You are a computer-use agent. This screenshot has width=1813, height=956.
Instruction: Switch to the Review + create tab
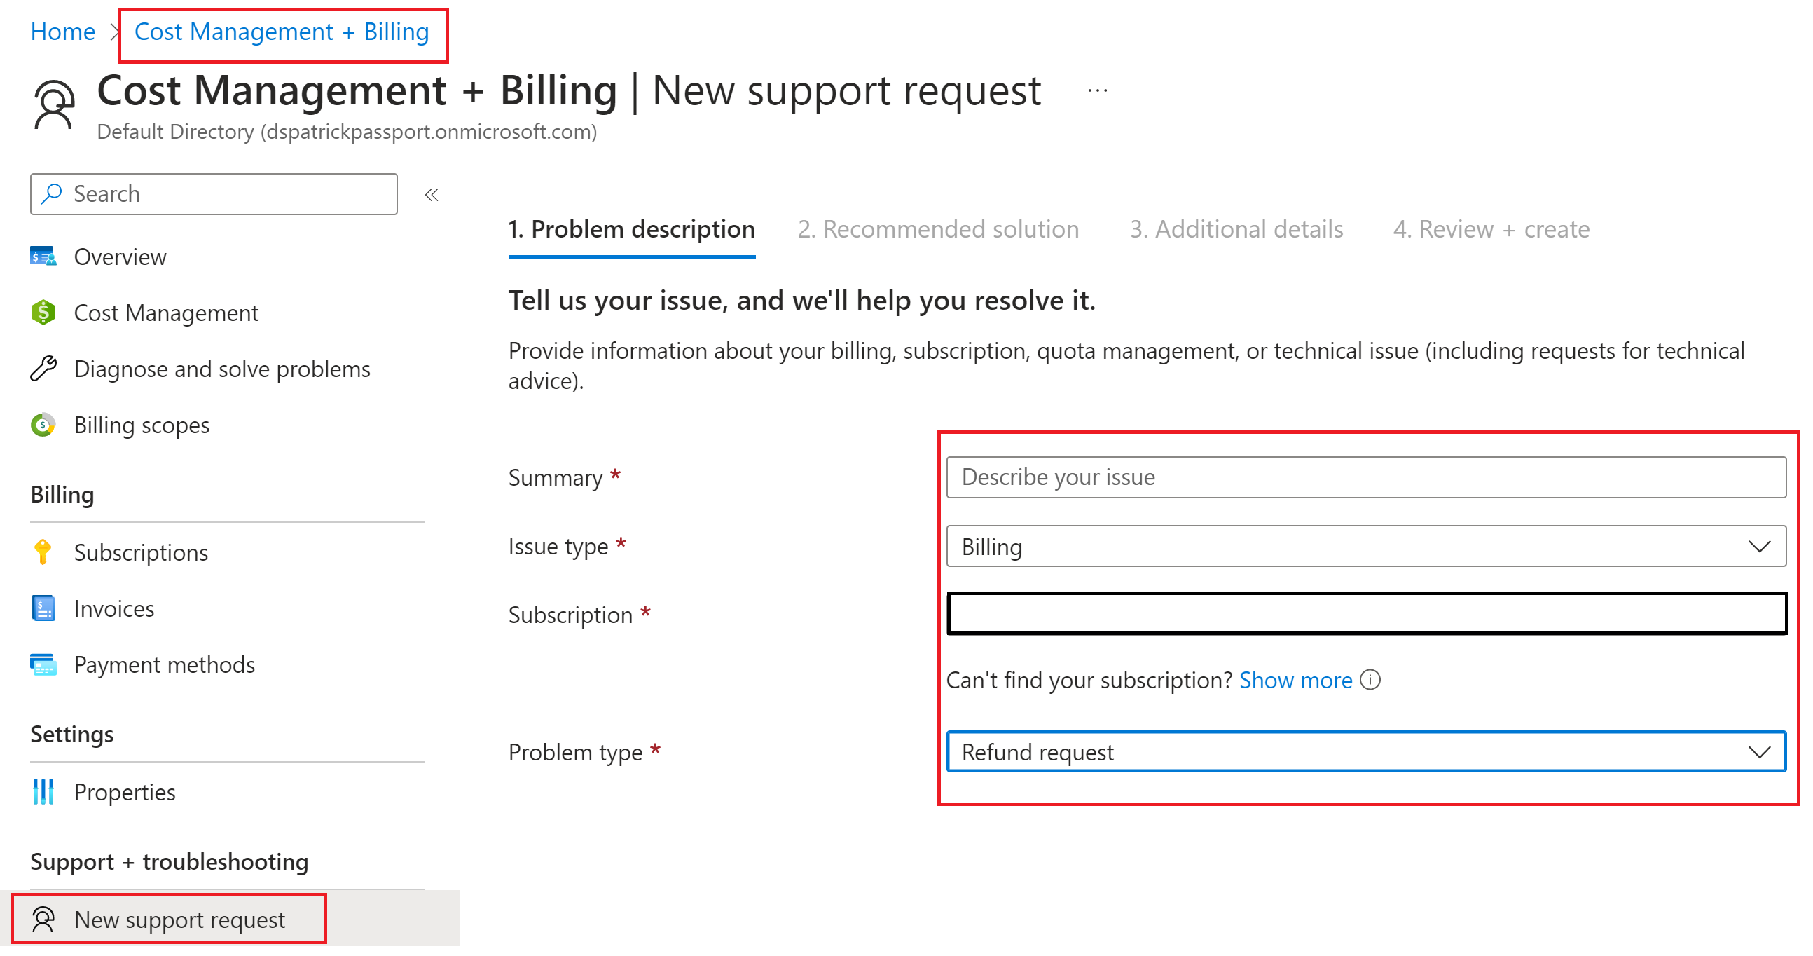(x=1490, y=228)
